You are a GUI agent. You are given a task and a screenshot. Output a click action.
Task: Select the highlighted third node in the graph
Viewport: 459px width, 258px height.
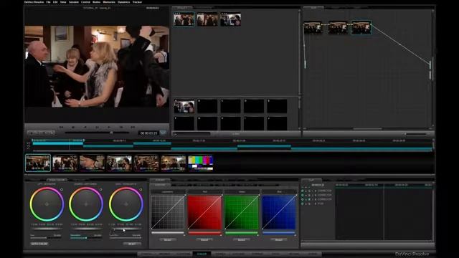pyautogui.click(x=361, y=27)
